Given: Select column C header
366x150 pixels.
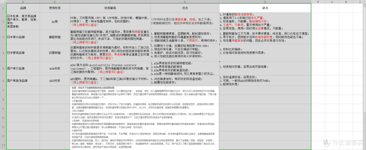Looking at the screenshot, I should coord(110,2).
